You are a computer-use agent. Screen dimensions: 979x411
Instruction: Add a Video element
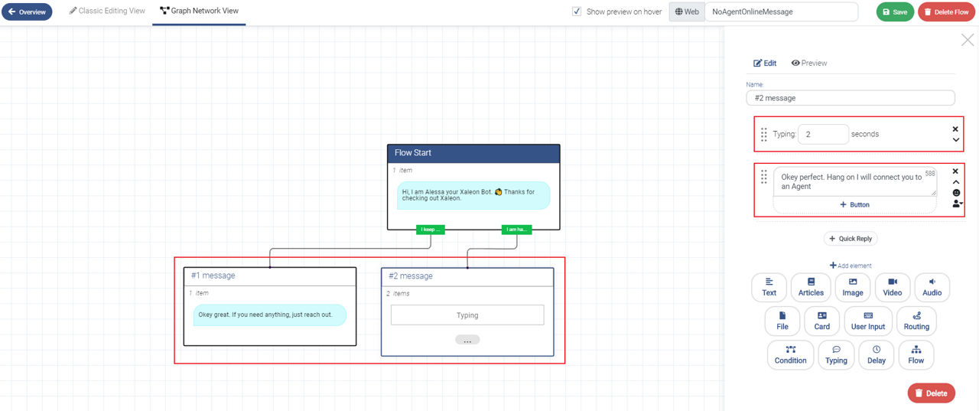[x=893, y=287]
